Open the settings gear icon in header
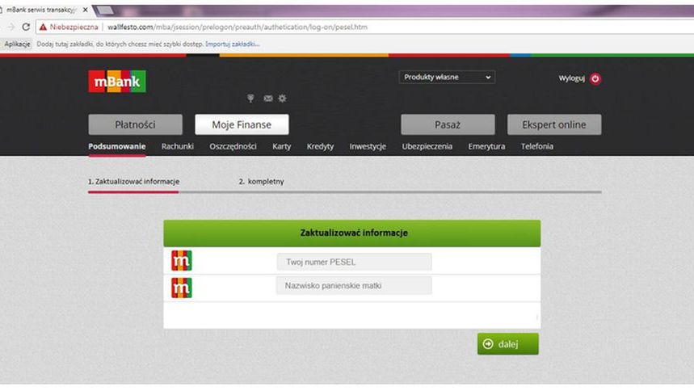The image size is (694, 391). click(283, 99)
